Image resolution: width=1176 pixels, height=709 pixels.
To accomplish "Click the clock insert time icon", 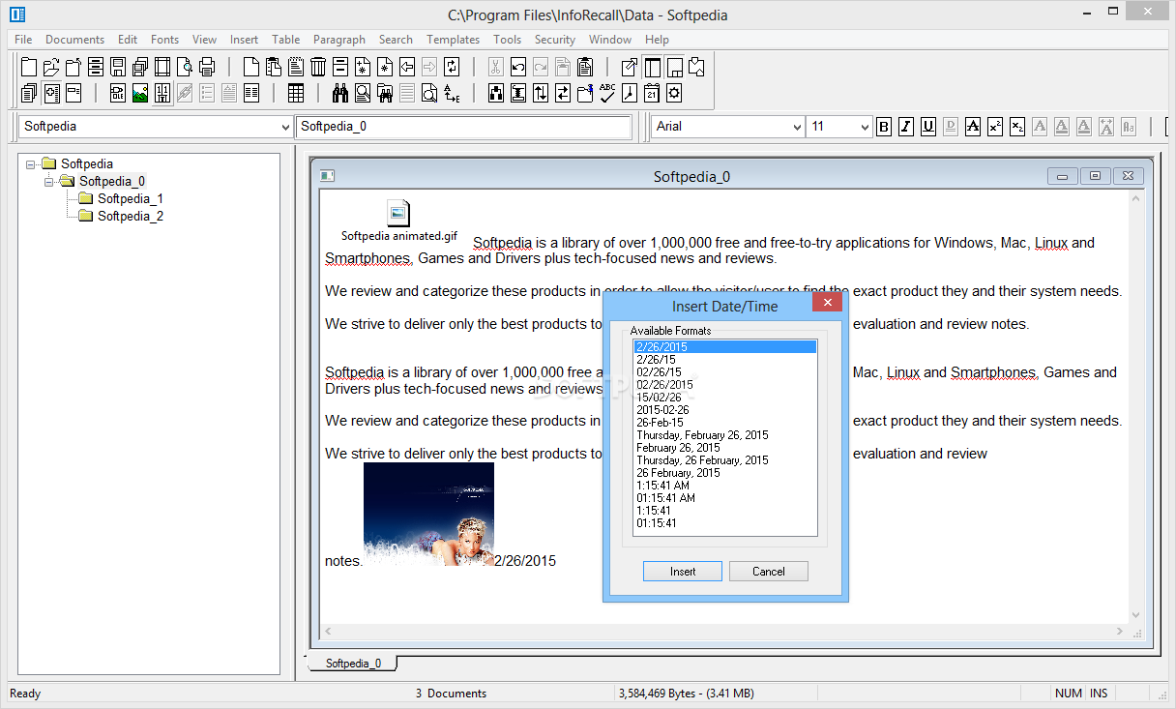I will point(630,93).
